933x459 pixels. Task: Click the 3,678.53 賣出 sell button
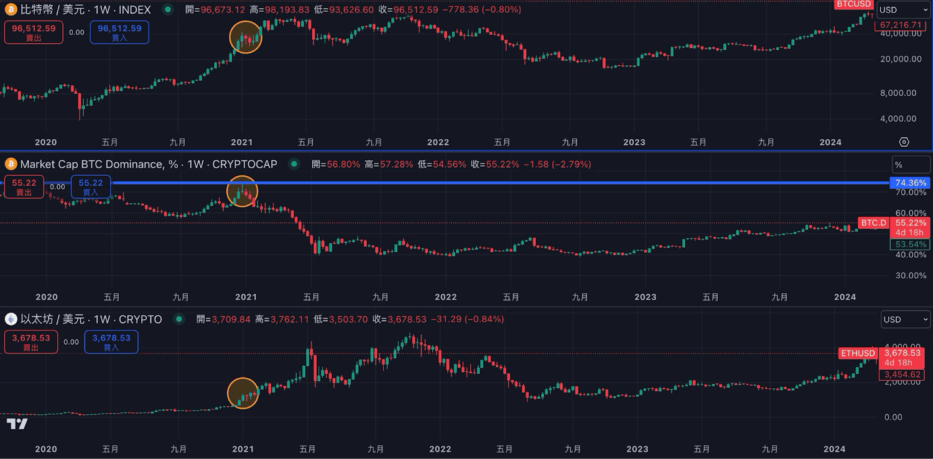click(x=31, y=342)
